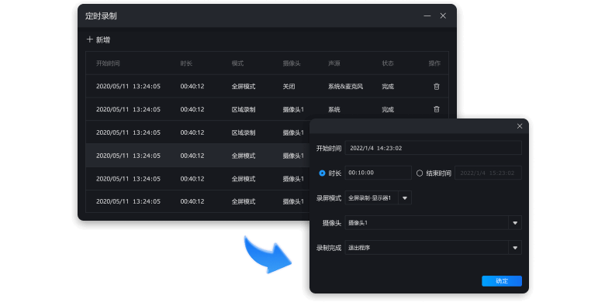Minimize the 定时录制 window
This screenshot has width=605, height=302.
(x=427, y=15)
